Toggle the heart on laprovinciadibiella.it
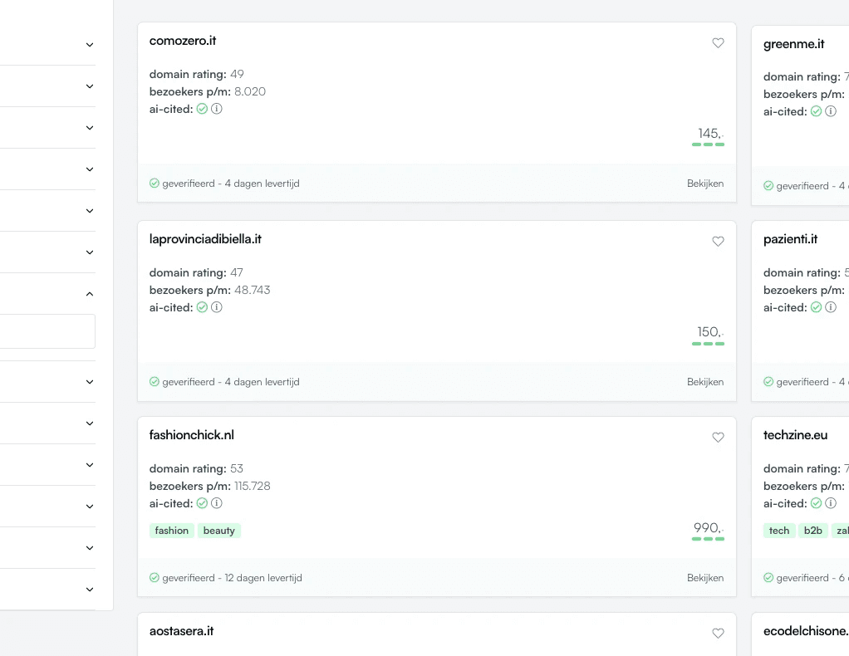 tap(718, 242)
